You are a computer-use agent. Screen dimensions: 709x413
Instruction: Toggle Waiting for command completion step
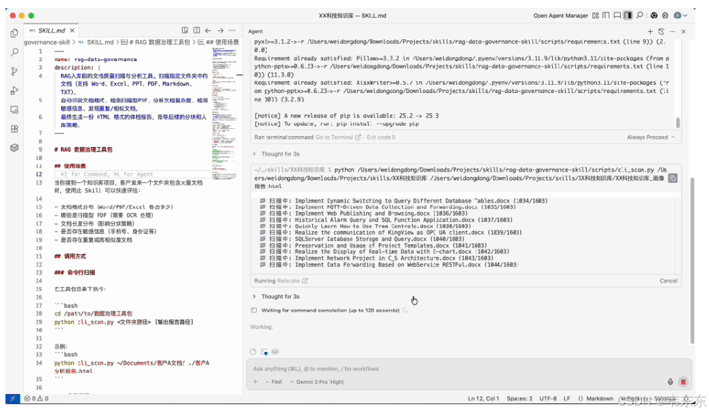330,311
